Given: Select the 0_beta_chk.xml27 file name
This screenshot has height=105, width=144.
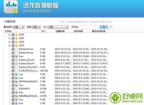Looking at the screenshot, I should pyautogui.click(x=29, y=67).
